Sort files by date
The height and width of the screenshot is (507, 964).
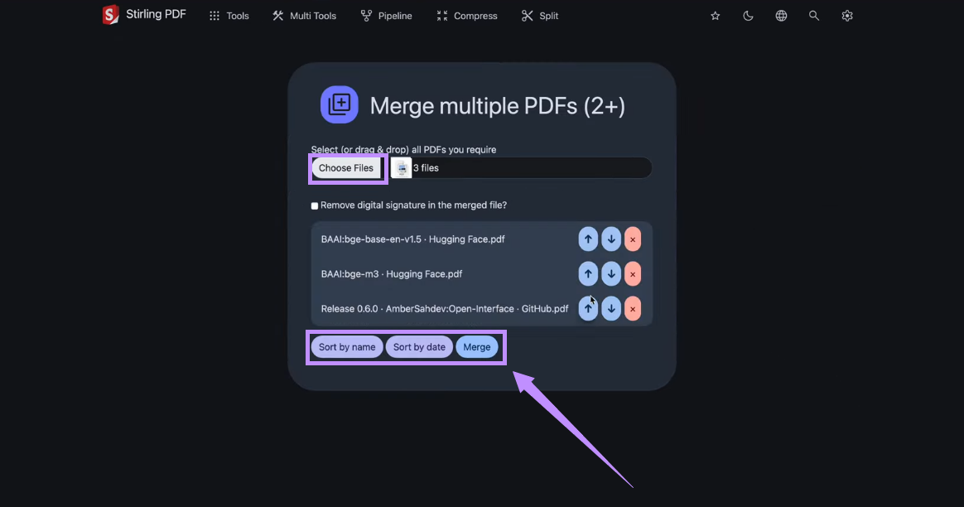tap(419, 346)
